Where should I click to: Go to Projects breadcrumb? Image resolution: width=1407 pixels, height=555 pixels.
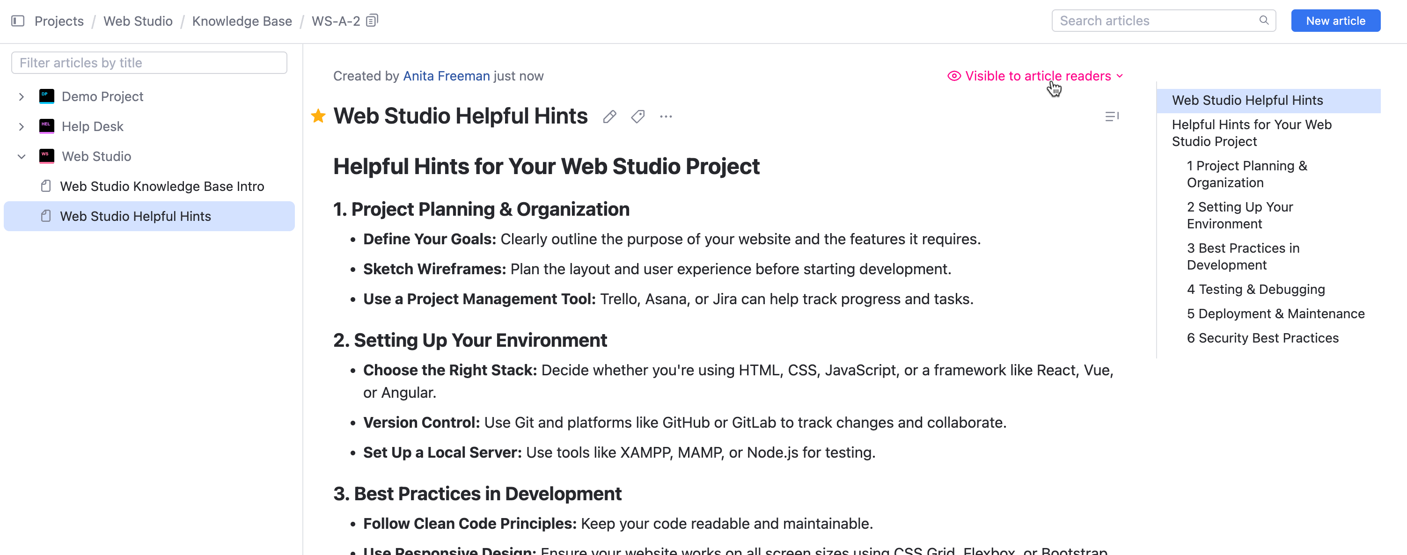coord(59,21)
